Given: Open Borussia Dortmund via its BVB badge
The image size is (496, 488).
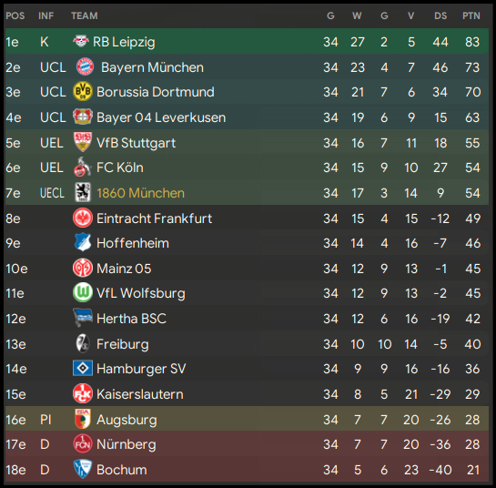Looking at the screenshot, I should tap(83, 92).
